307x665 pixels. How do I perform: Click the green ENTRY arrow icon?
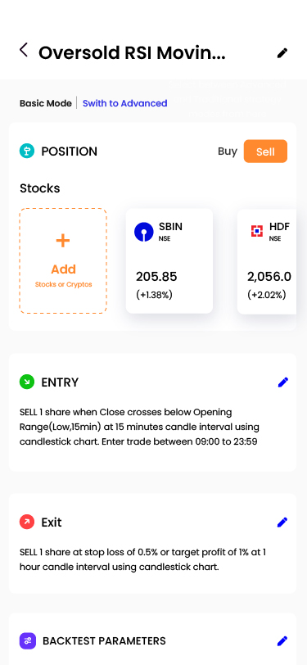[x=27, y=382]
